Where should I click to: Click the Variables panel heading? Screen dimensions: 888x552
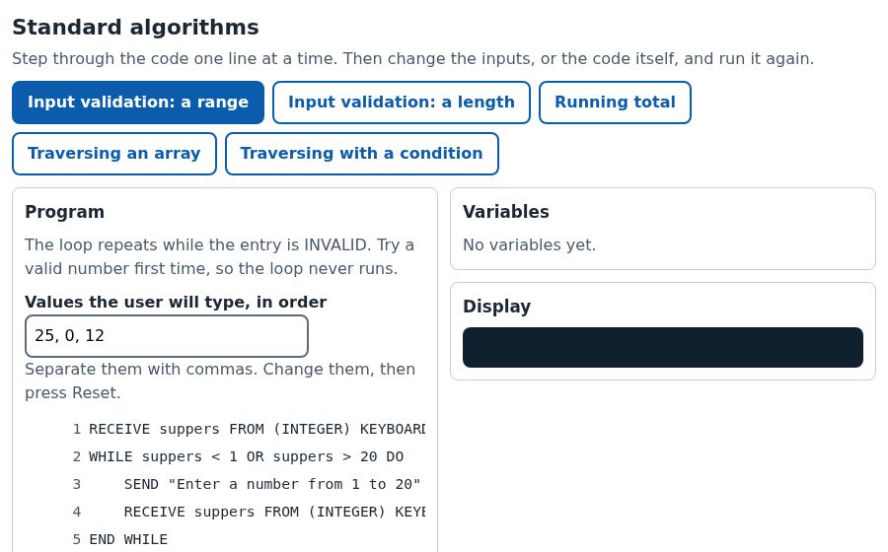506,212
